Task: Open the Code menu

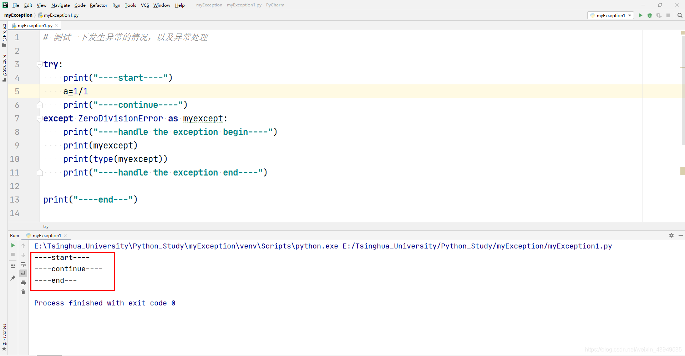Action: (x=80, y=5)
